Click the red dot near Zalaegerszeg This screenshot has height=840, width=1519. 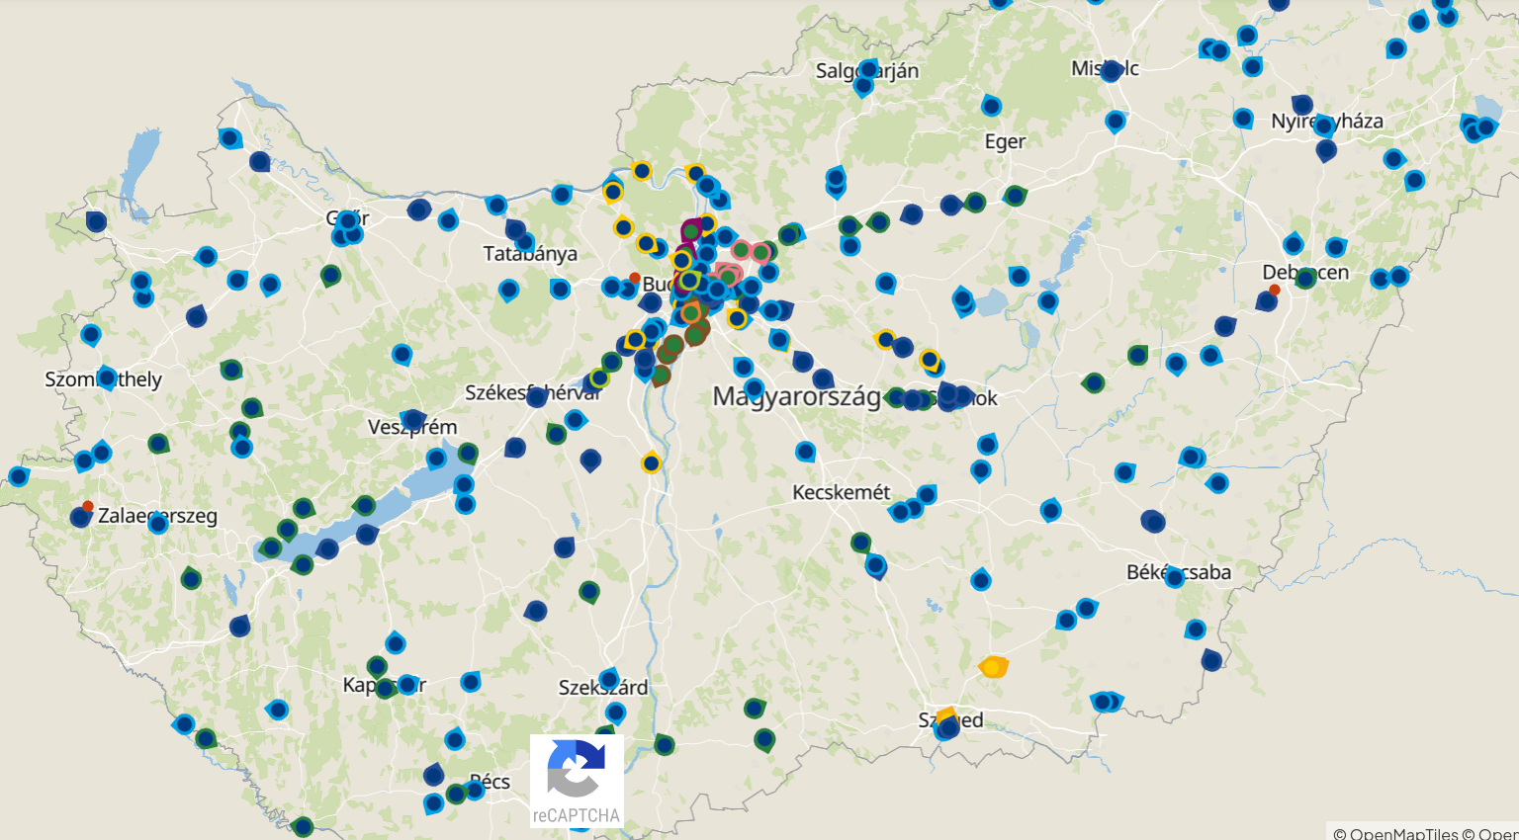(x=88, y=506)
